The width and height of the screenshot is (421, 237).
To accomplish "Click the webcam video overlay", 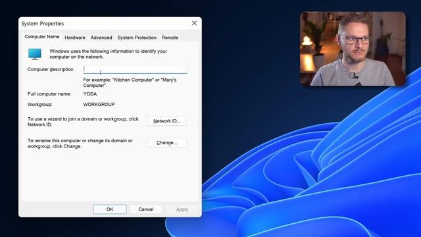I will click(x=353, y=49).
